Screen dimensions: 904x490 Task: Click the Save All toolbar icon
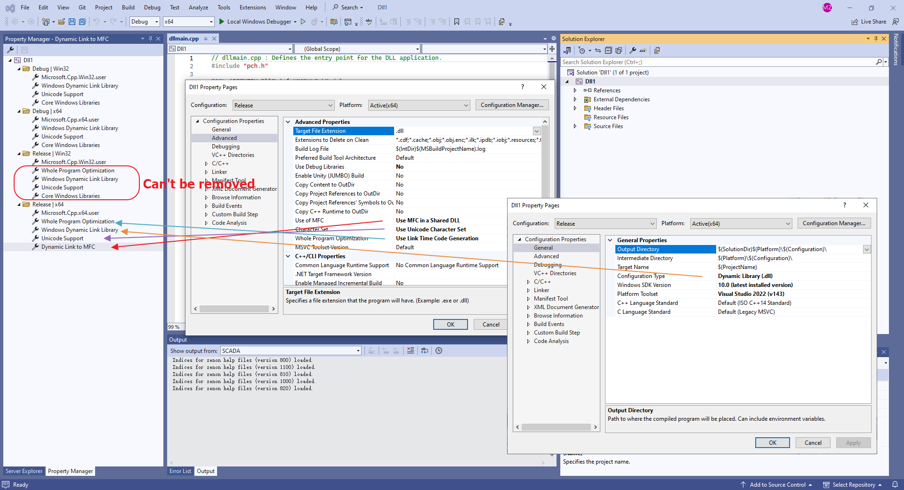coord(82,22)
